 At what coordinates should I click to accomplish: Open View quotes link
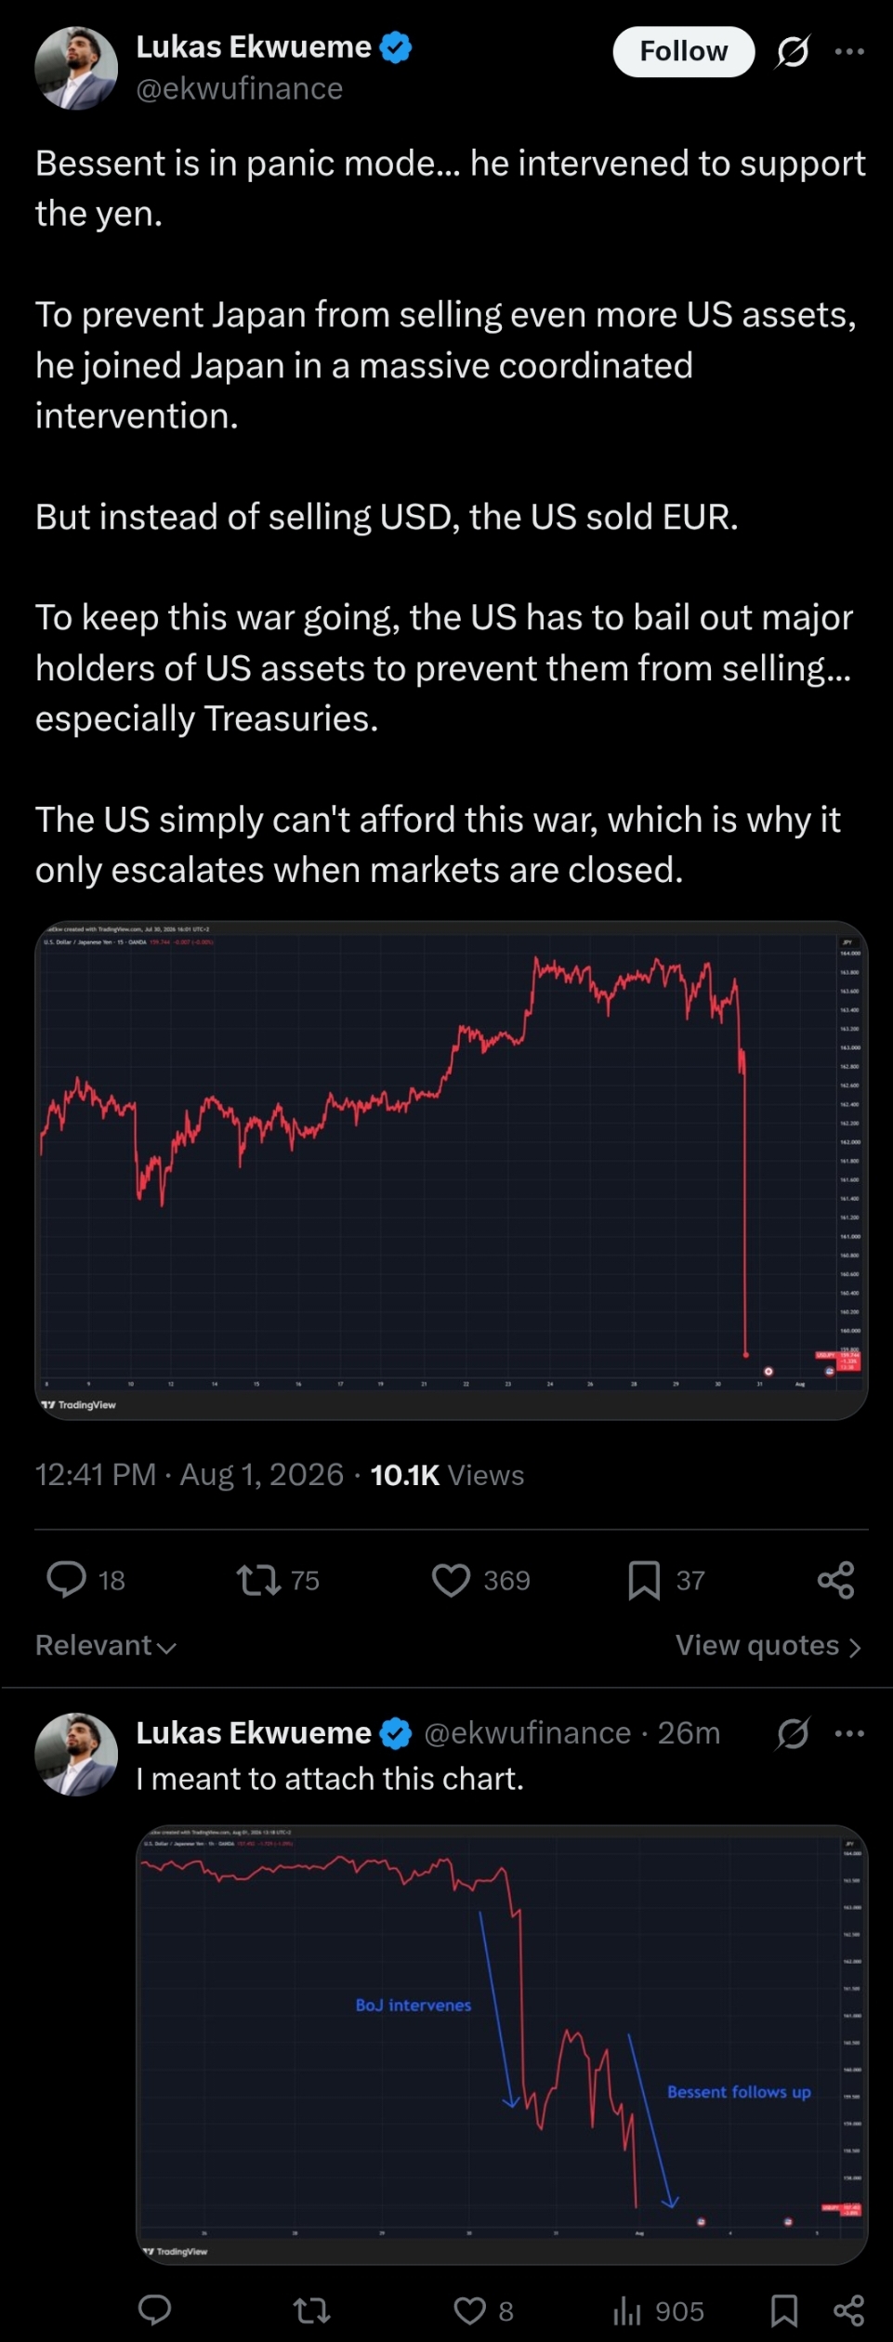coord(768,1646)
